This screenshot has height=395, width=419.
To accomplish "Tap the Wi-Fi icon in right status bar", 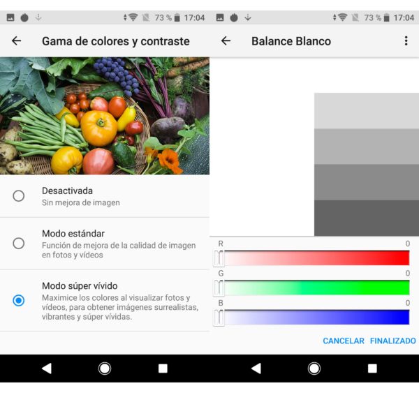I will pos(342,17).
